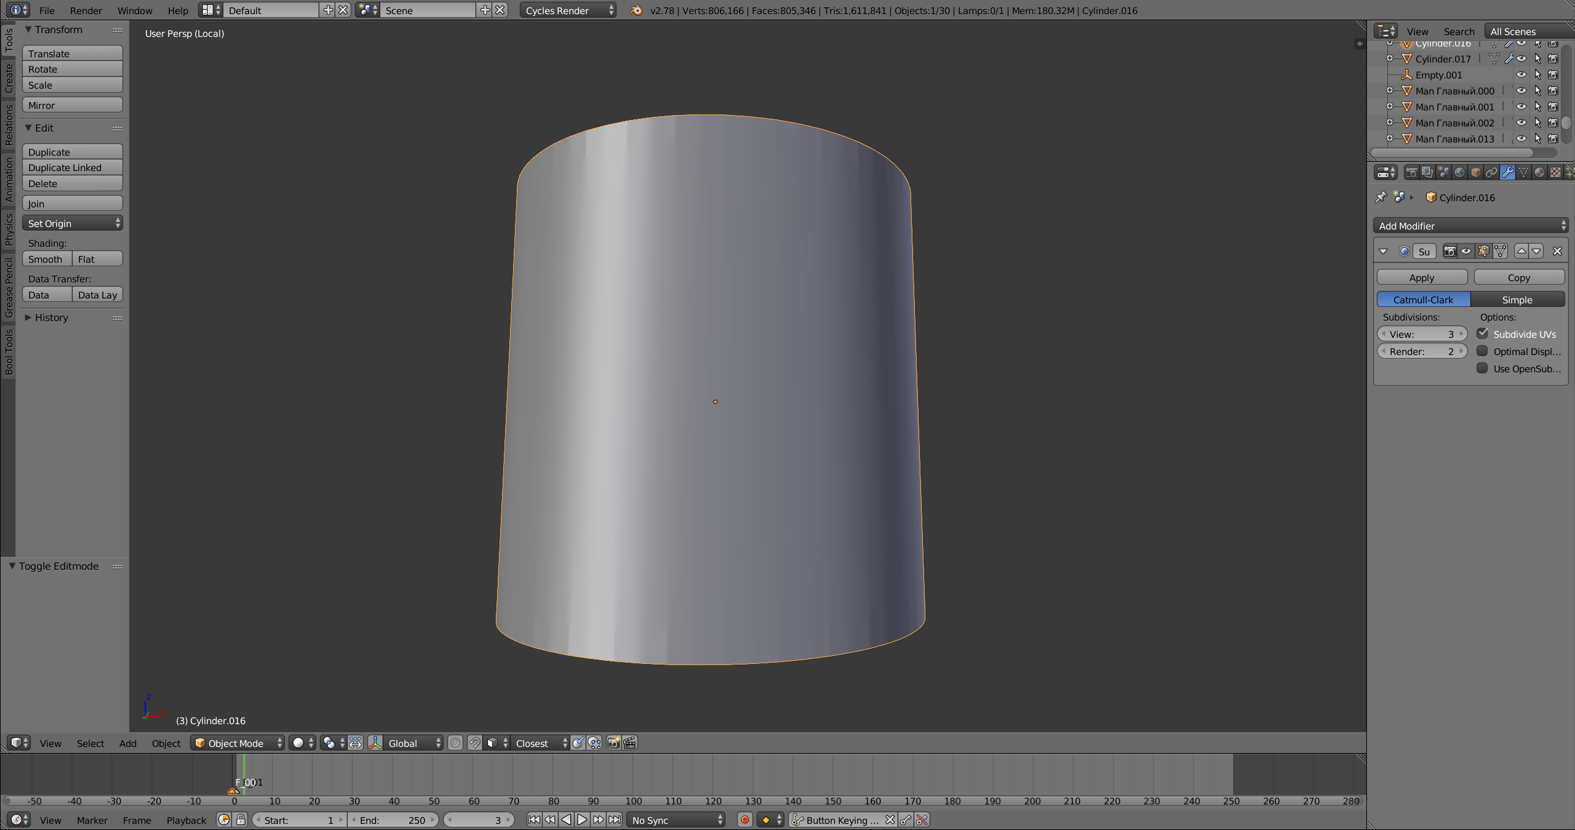Hide Cylinder.017 with its eye icon
Screen dimensions: 1575x830
(x=1521, y=59)
